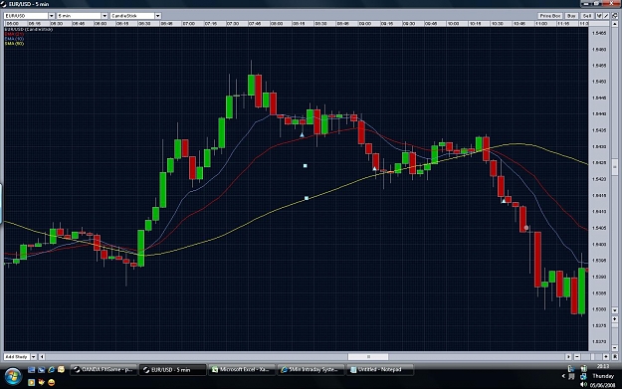This screenshot has height=389, width=622.
Task: Click the red EMA (21) legend label
Action: click(x=14, y=34)
